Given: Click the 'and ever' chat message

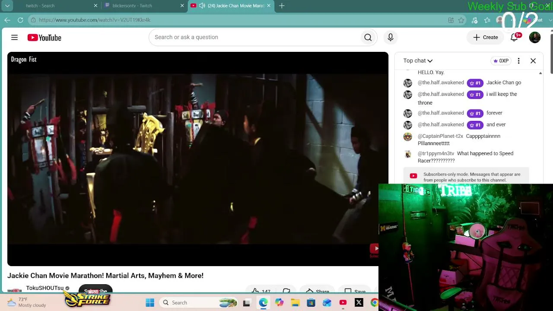Looking at the screenshot, I should click(x=496, y=125).
